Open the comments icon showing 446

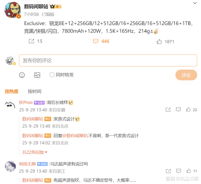coord(96,41)
